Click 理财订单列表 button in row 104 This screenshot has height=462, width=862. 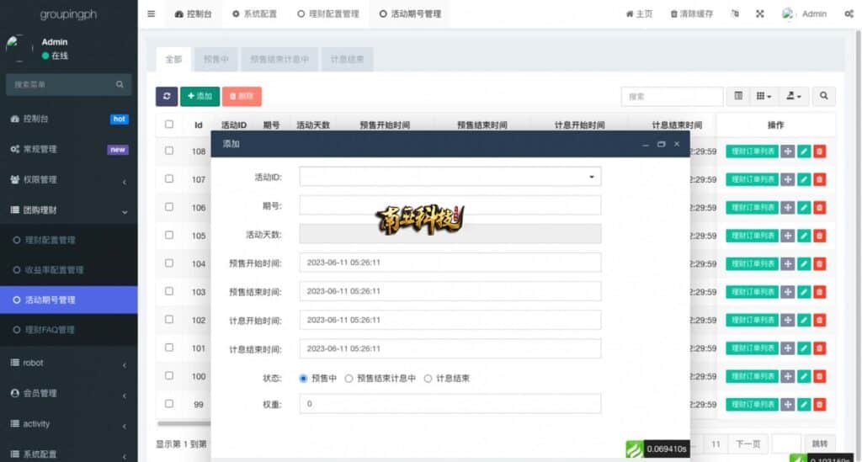coord(752,264)
